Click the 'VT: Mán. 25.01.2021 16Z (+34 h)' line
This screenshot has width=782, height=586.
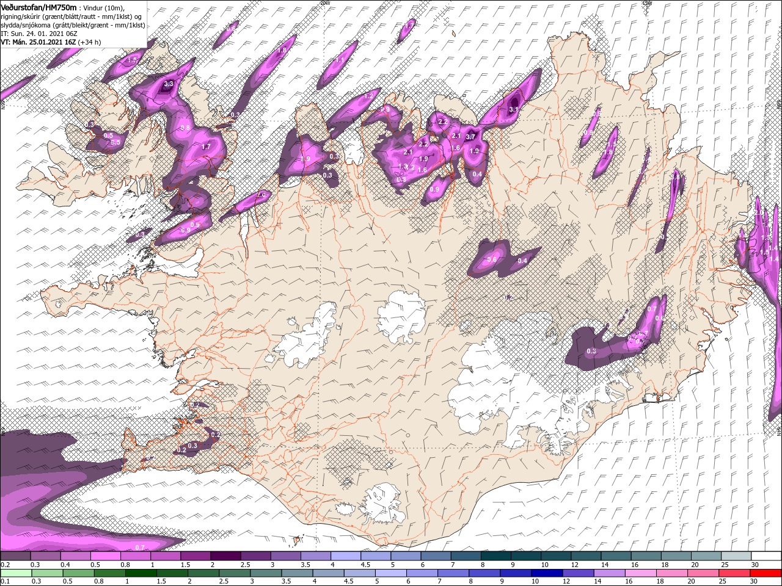point(51,42)
